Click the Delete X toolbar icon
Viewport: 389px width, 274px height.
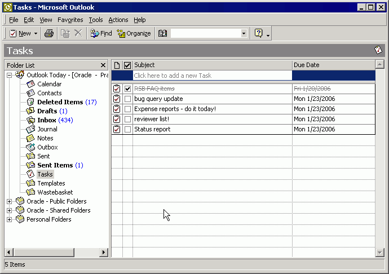point(78,33)
